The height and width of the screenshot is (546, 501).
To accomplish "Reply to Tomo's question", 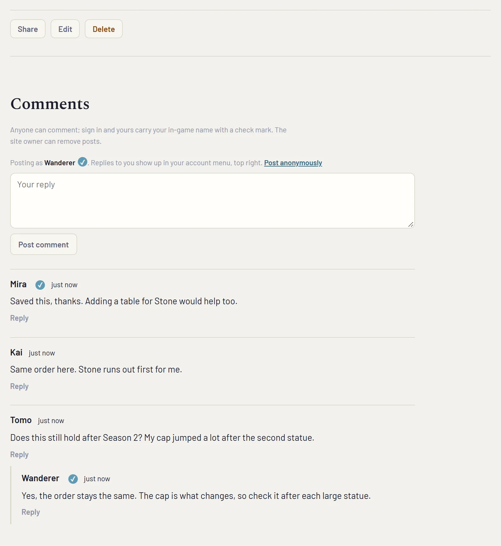I will pyautogui.click(x=19, y=455).
